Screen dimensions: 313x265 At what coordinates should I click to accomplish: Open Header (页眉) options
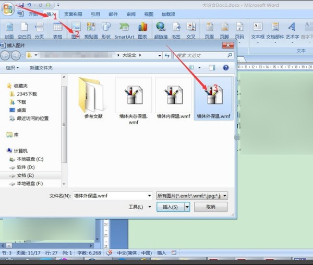(x=209, y=31)
